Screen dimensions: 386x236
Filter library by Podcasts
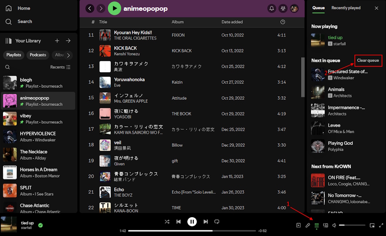(38, 55)
